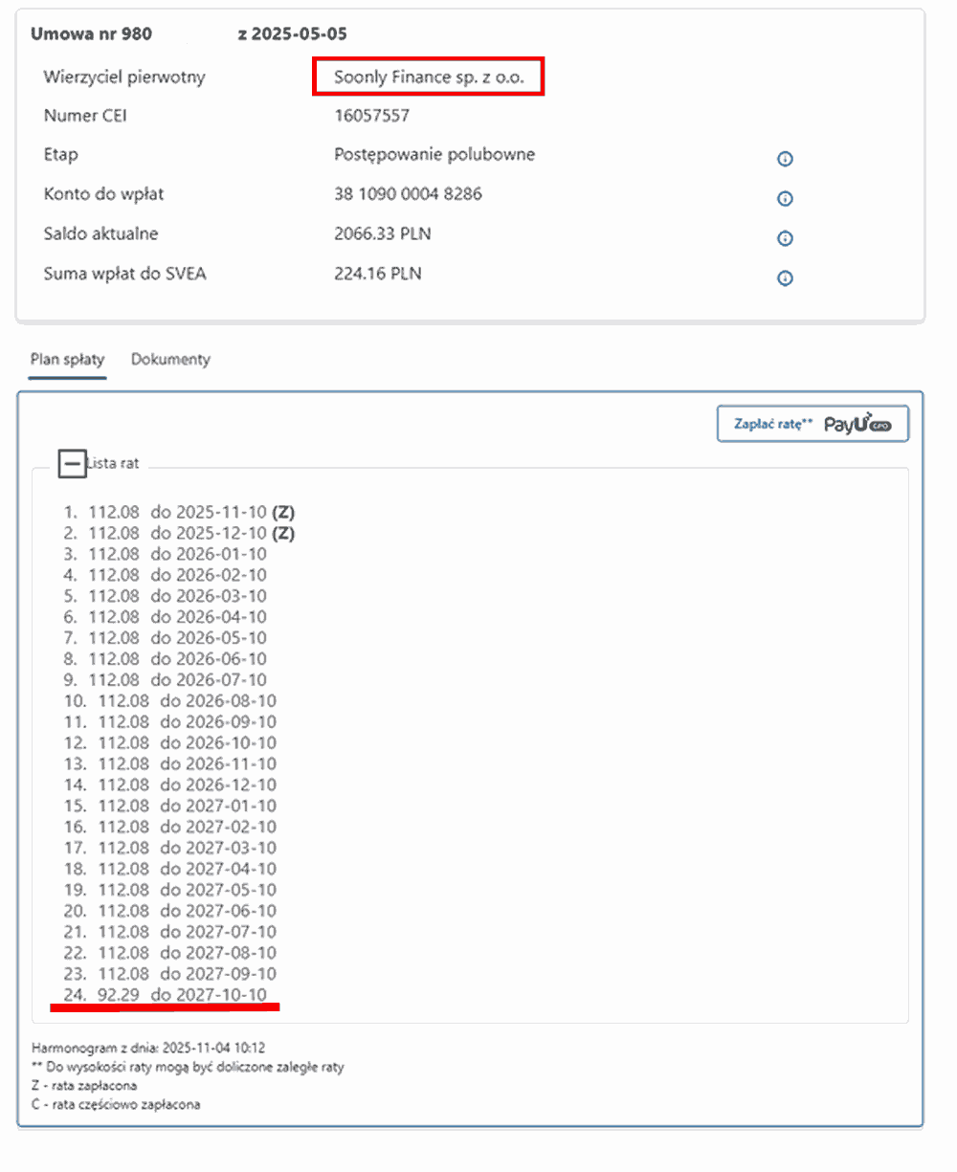Open info icon for Konto do wpłat
Screen dimensions: 957x1172
[x=785, y=199]
